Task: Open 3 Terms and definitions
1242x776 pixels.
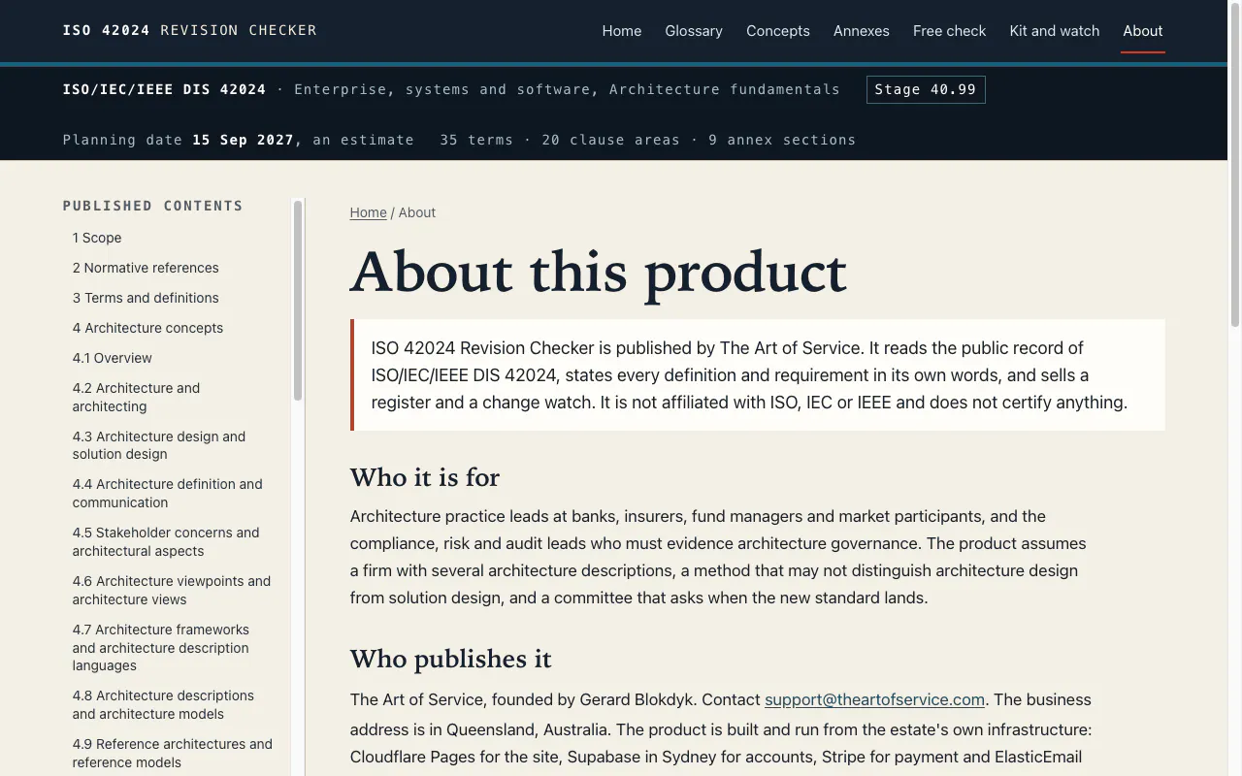Action: [146, 298]
